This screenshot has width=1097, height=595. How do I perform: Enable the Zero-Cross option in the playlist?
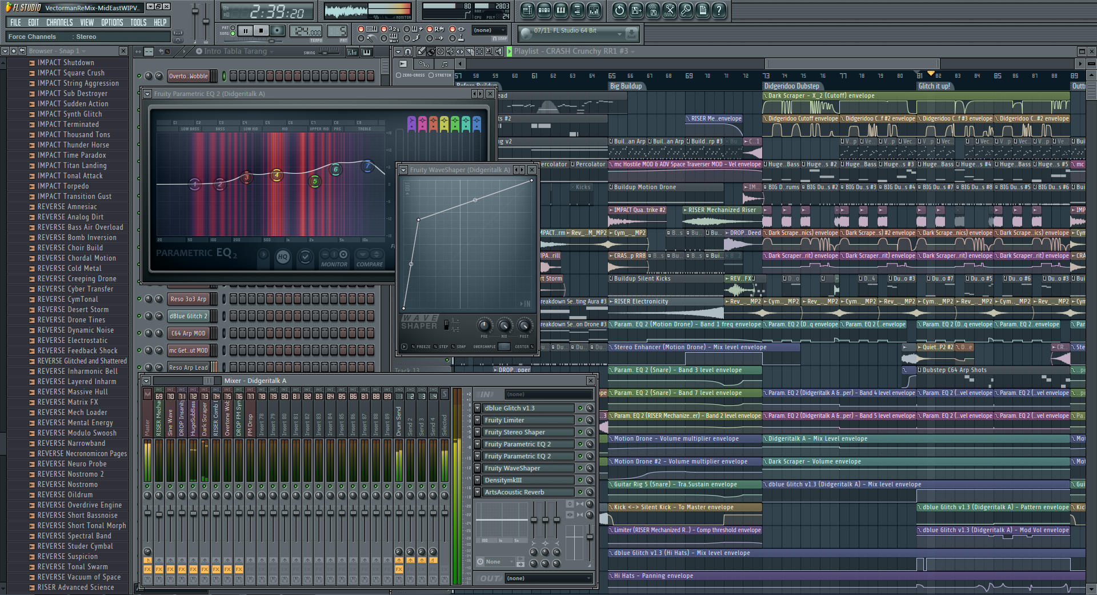[399, 75]
